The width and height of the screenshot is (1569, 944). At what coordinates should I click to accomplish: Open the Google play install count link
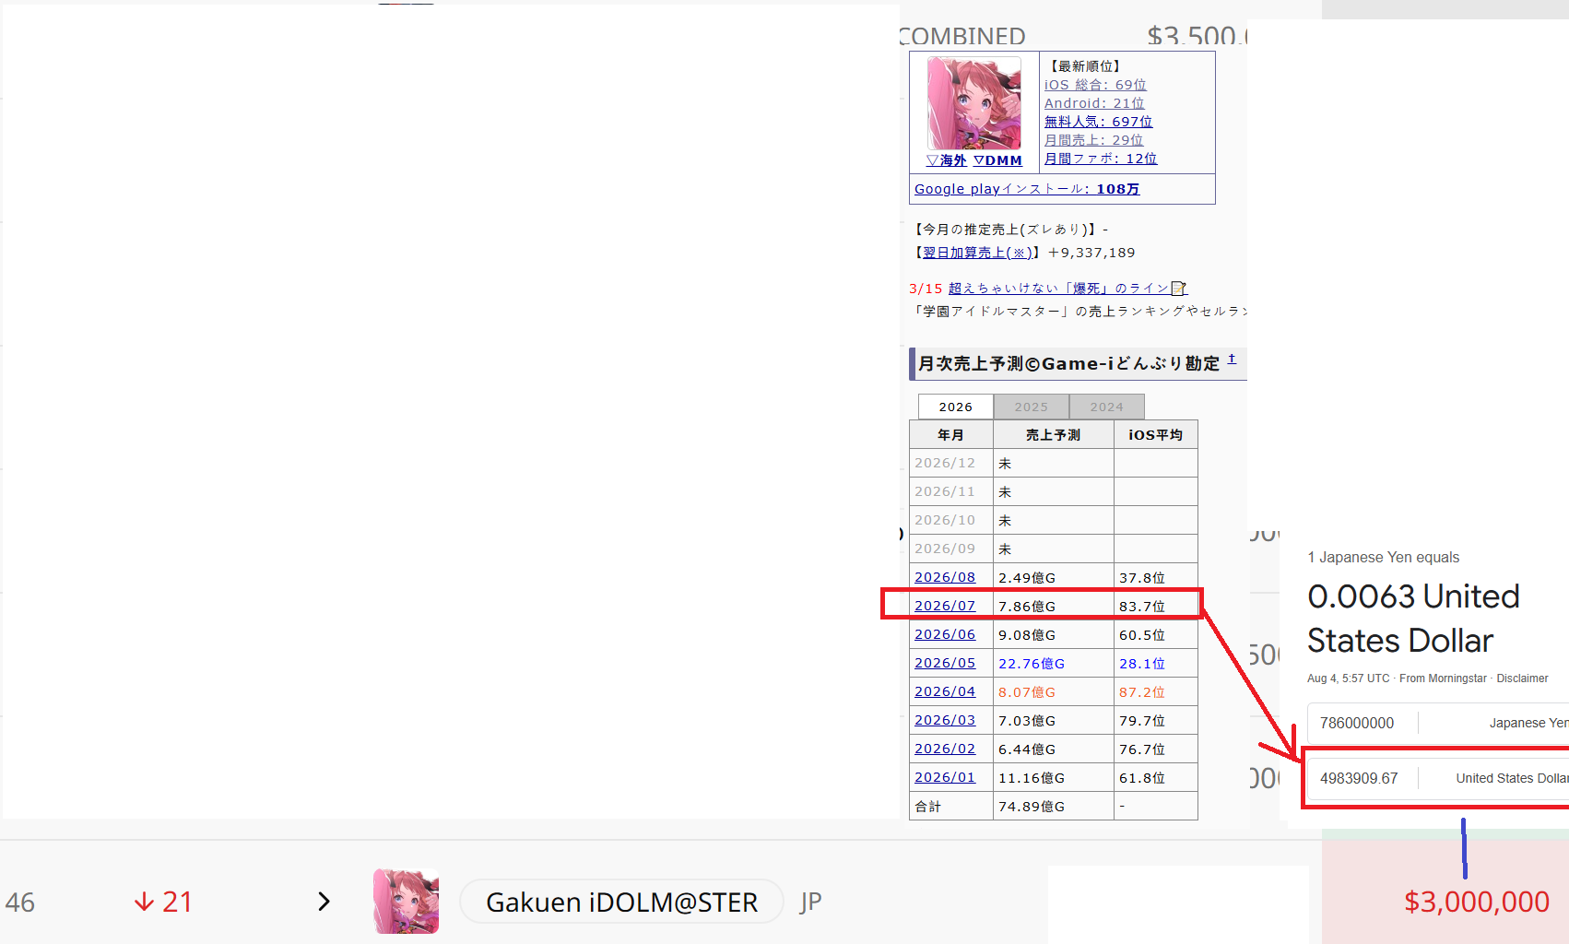1027,189
